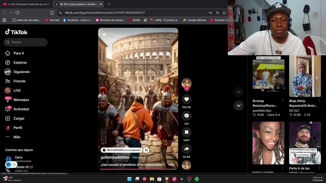Image resolution: width=326 pixels, height=183 pixels.
Task: Focus the Buscar search field
Action: (x=25, y=42)
